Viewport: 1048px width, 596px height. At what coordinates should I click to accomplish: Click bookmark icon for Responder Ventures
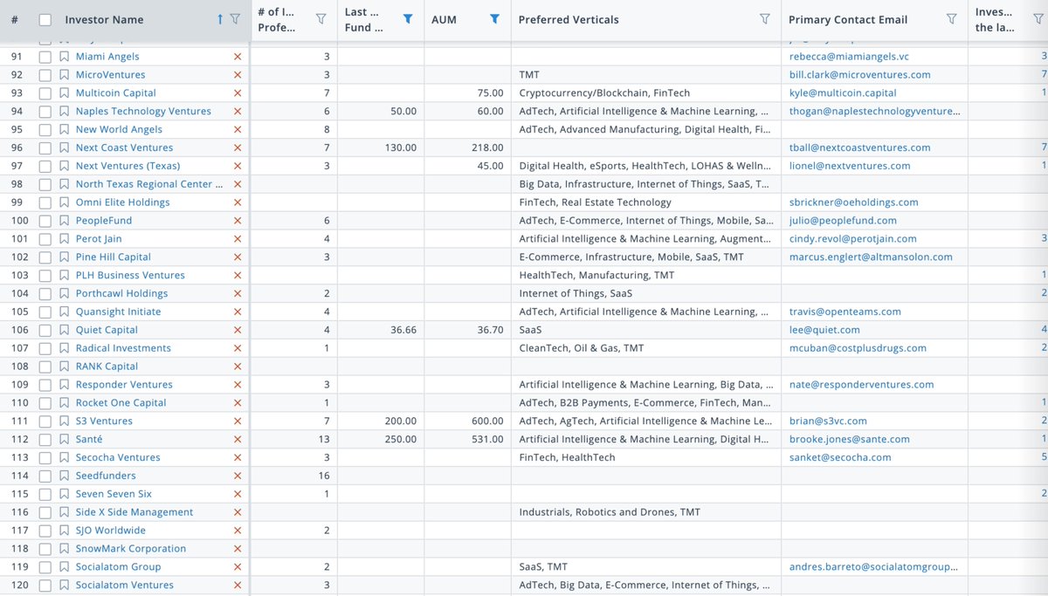(x=65, y=385)
